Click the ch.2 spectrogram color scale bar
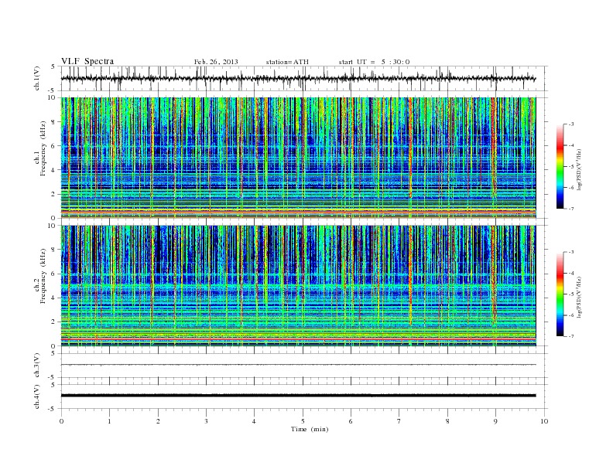Viewport: 613px width, 473px height. [x=560, y=294]
